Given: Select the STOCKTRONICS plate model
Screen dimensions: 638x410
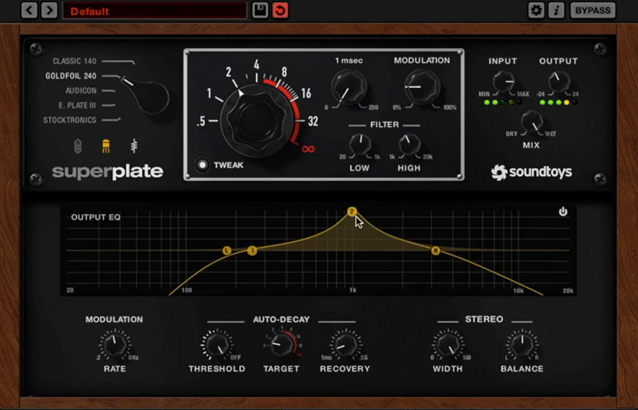Looking at the screenshot, I should (x=70, y=120).
